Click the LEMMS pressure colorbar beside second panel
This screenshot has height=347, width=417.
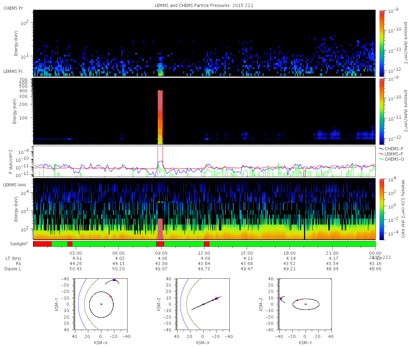(382, 111)
